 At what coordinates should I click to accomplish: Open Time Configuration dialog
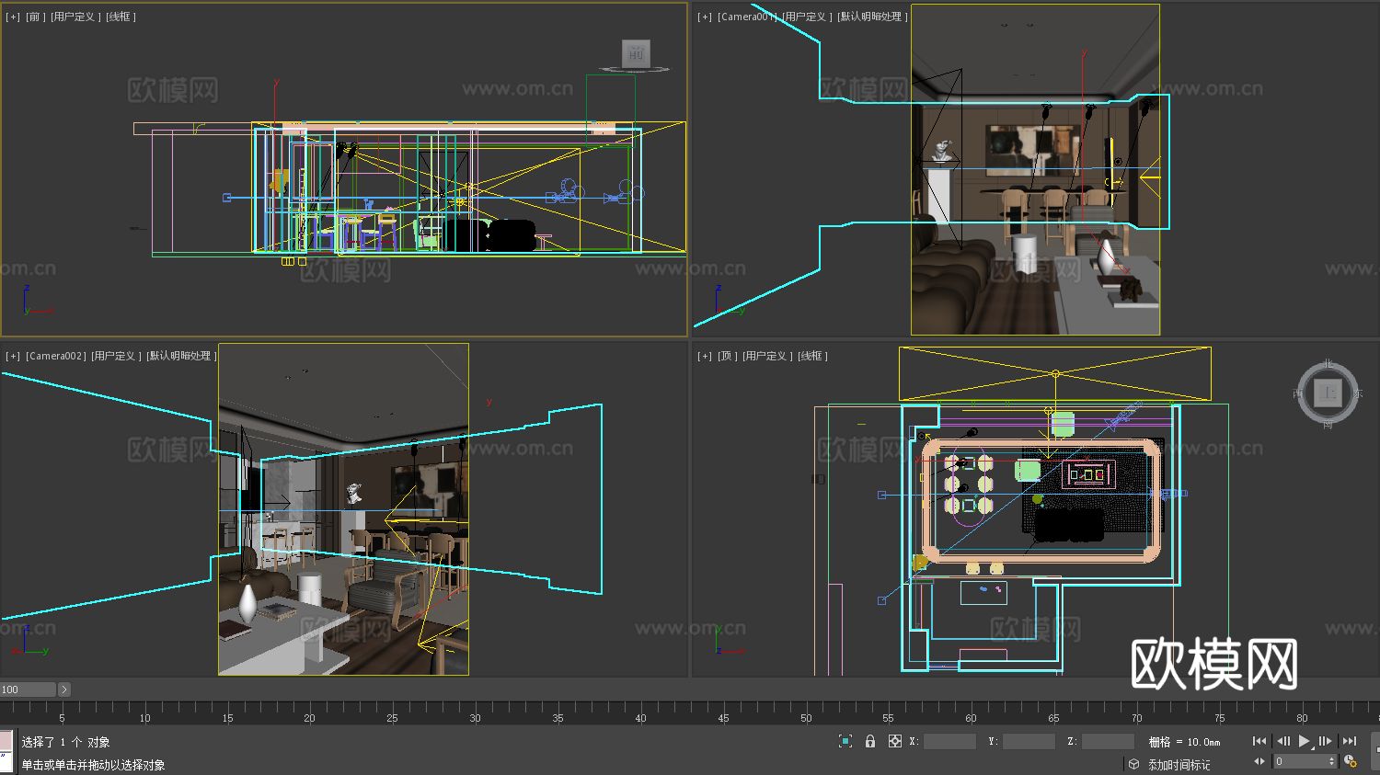[x=1351, y=761]
